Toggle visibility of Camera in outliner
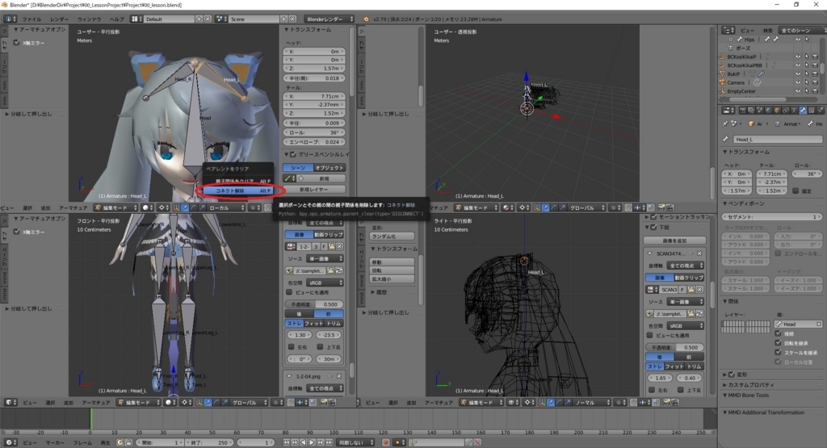This screenshot has height=448, width=827. 797,82
